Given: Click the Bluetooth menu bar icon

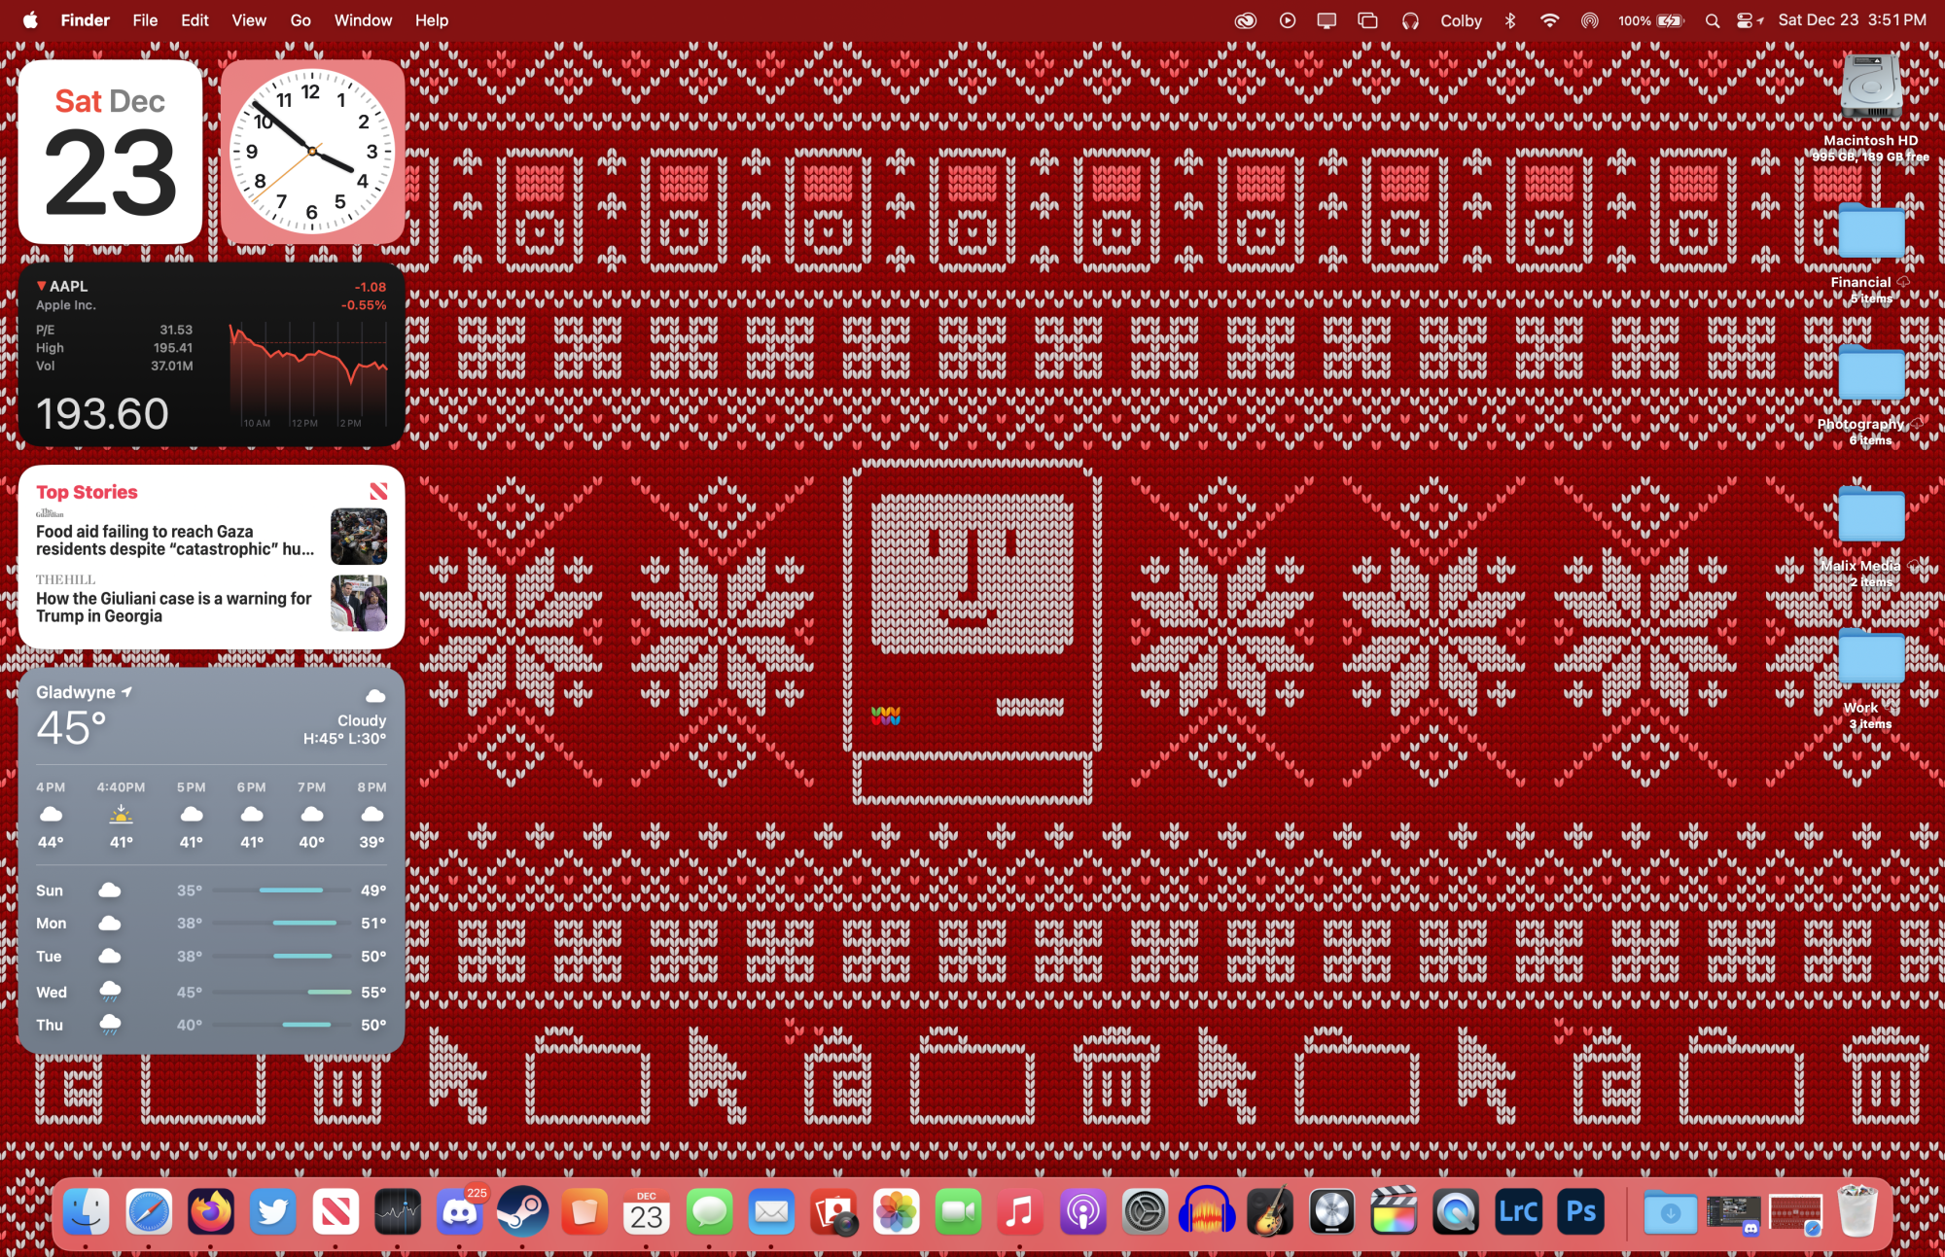Looking at the screenshot, I should point(1510,20).
